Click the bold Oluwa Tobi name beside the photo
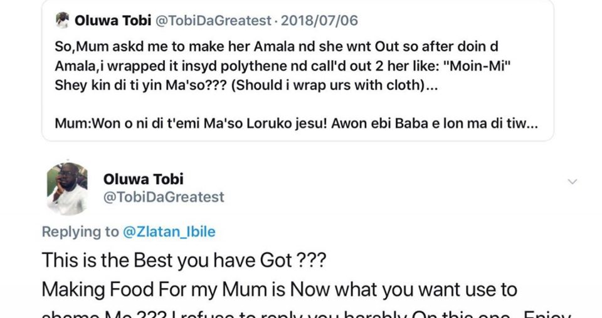602x318 pixels. click(x=143, y=179)
